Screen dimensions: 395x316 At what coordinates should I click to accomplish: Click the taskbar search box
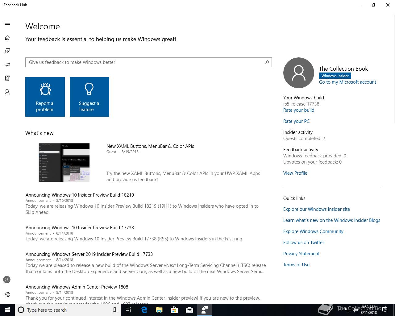coord(68,310)
